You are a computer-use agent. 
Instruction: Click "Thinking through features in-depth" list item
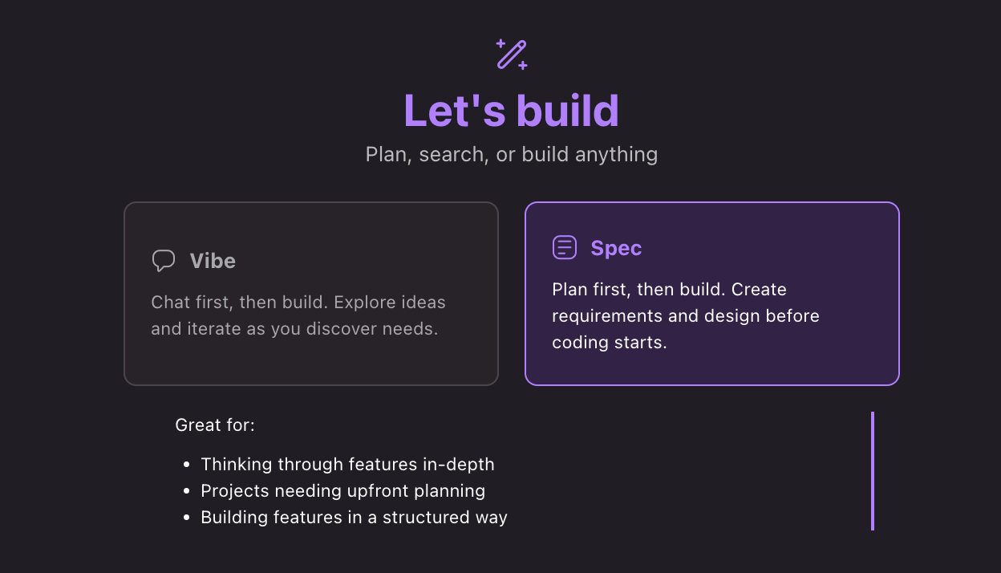[347, 464]
